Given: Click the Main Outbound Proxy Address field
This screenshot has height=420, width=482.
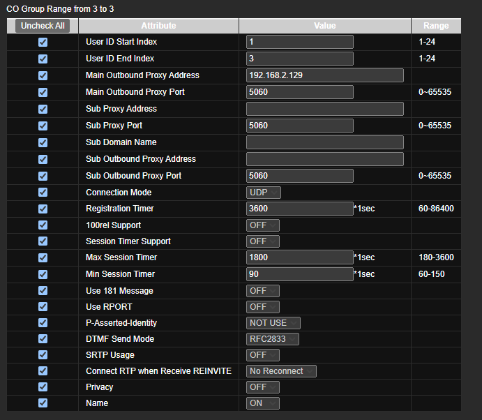Looking at the screenshot, I should click(x=325, y=75).
